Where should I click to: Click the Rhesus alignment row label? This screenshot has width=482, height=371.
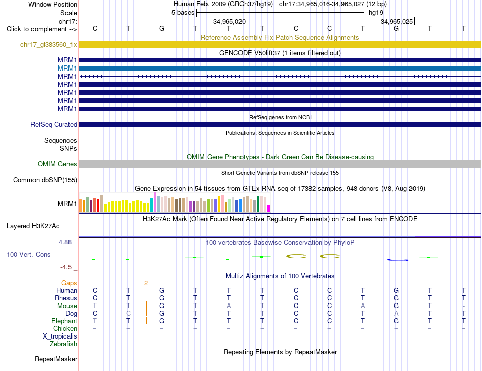[x=66, y=298]
